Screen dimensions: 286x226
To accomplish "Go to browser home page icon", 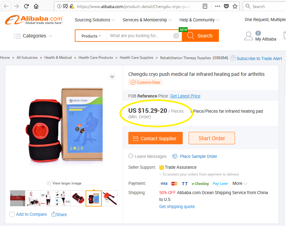I will pos(36,7).
